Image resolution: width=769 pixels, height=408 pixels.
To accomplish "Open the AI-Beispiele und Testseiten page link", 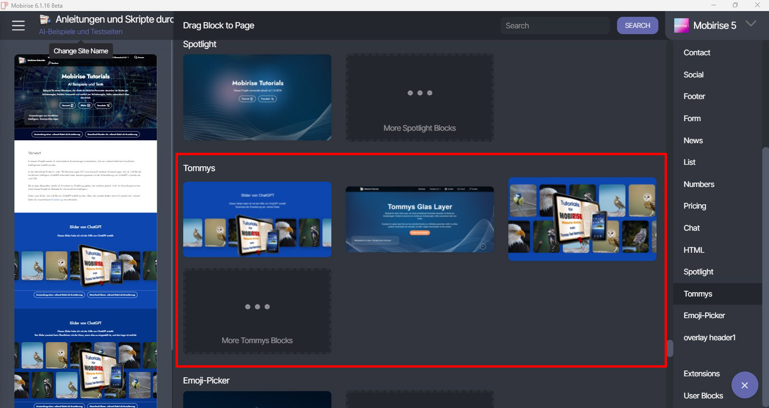I will (x=81, y=32).
